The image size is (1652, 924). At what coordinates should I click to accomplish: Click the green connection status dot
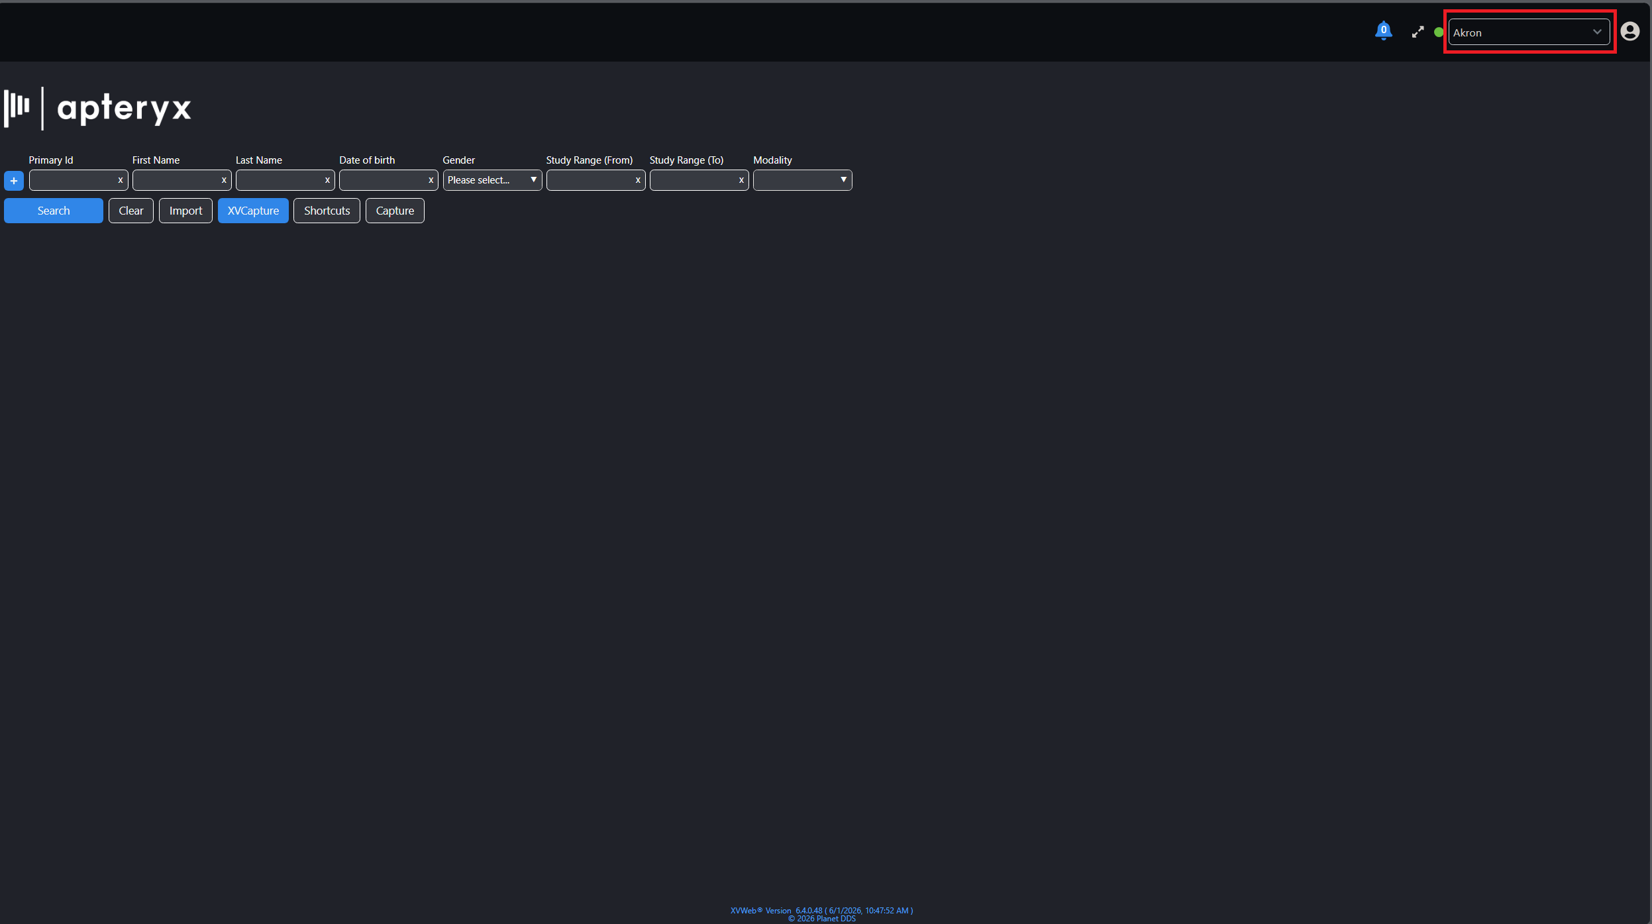pyautogui.click(x=1439, y=32)
